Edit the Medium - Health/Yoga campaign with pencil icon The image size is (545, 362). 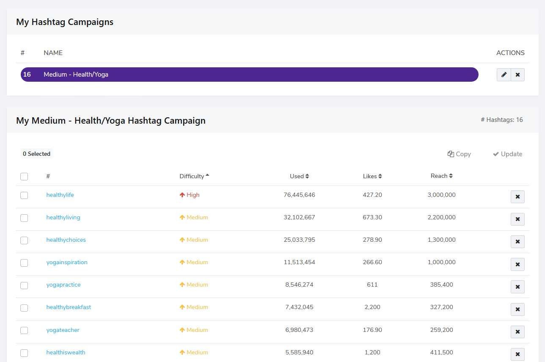coord(504,75)
